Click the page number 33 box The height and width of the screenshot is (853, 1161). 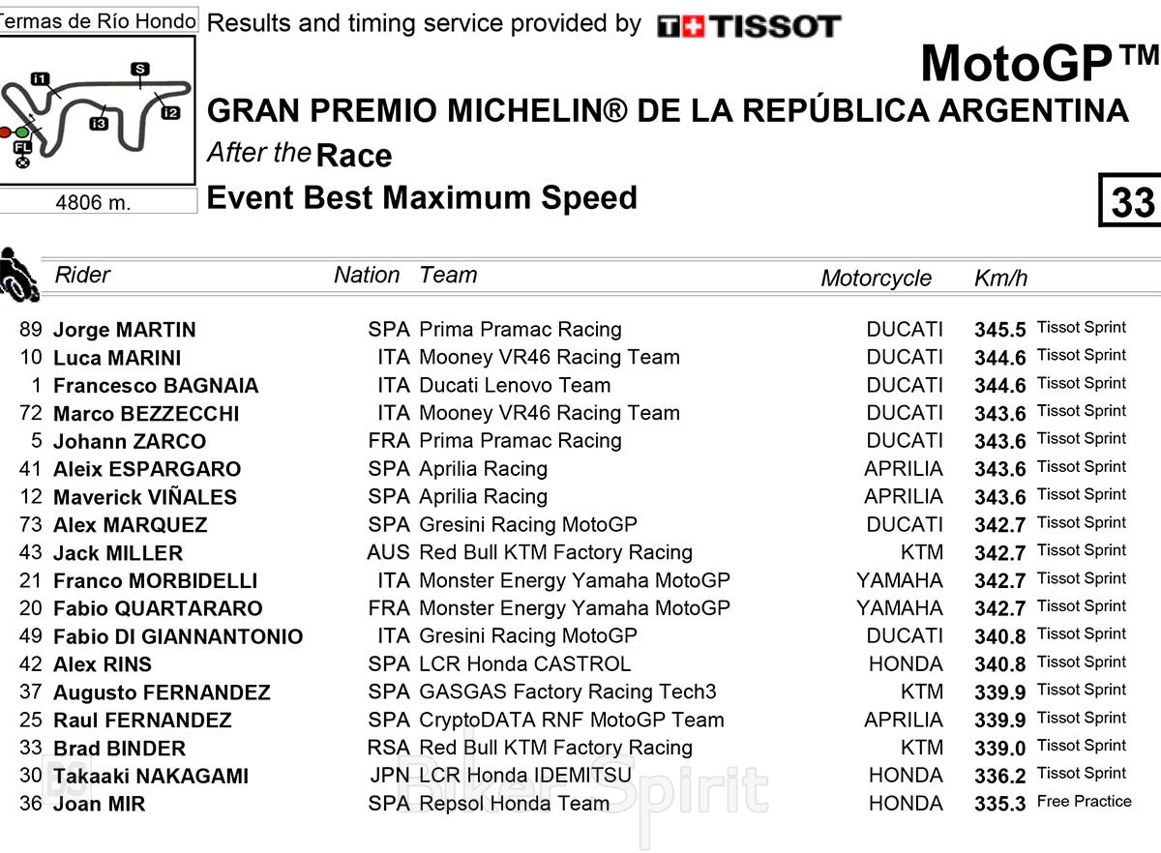(x=1131, y=201)
